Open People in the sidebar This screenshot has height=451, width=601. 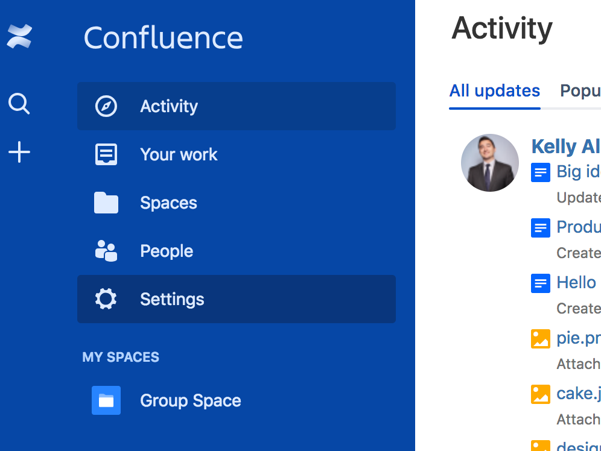coord(237,251)
